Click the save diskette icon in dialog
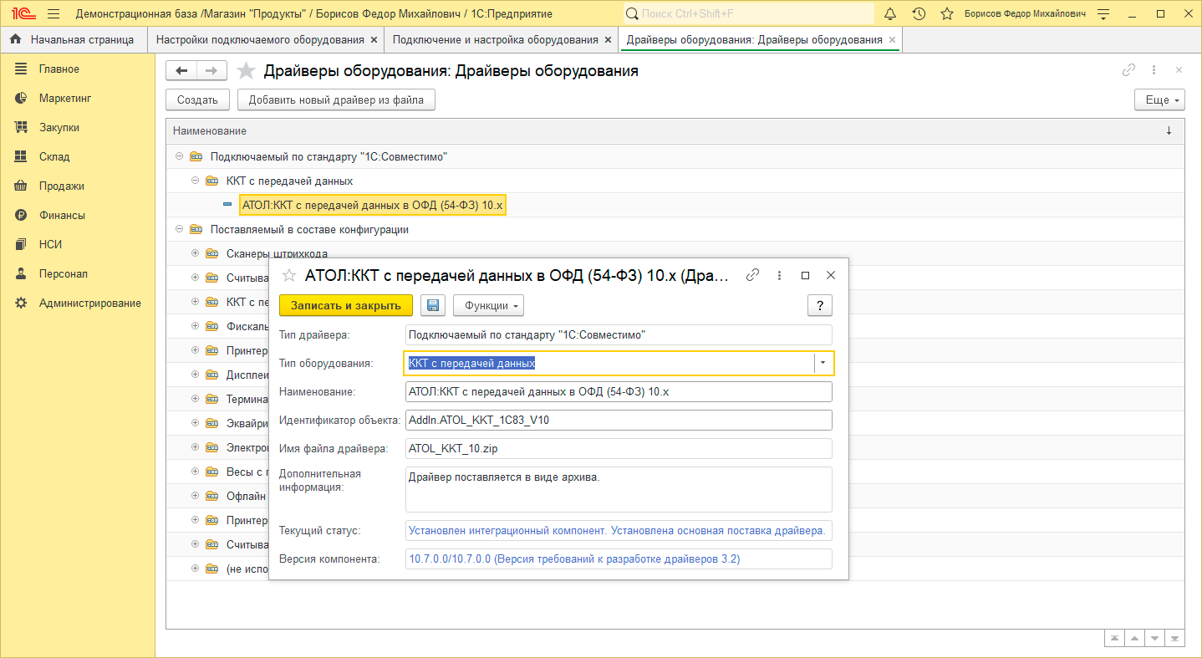Screen dimensions: 1202x658 click(x=432, y=305)
